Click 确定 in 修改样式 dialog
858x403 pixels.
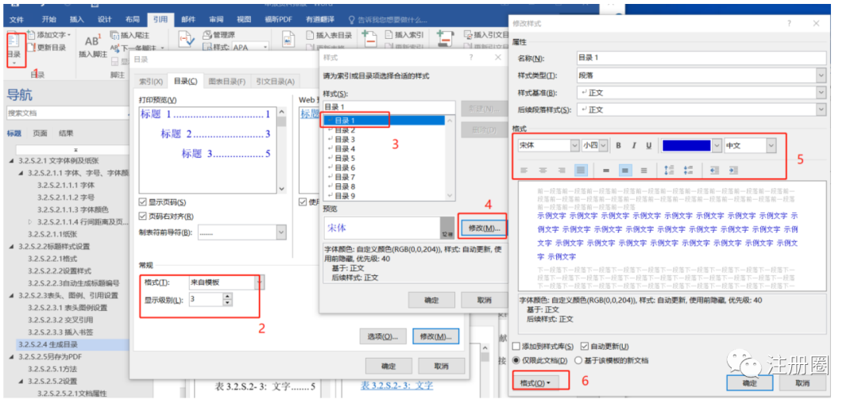tap(750, 383)
